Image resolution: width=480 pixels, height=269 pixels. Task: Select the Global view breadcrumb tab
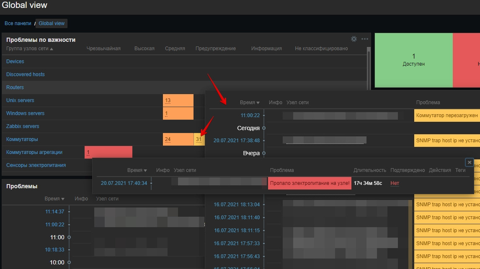[x=52, y=23]
